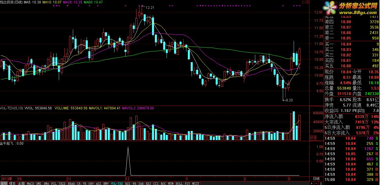The width and height of the screenshot is (380, 185).
Task: Click the 1267 S trade tick row
Action: pos(352,149)
